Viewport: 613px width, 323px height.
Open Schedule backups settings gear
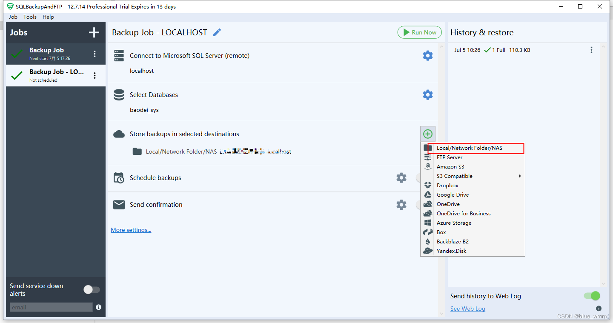(401, 178)
